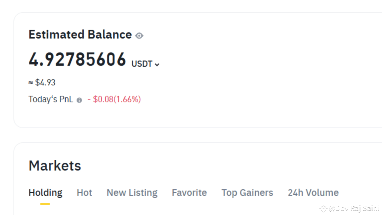The height and width of the screenshot is (215, 382).
Task: Switch to the Holding tab
Action: [x=45, y=193]
